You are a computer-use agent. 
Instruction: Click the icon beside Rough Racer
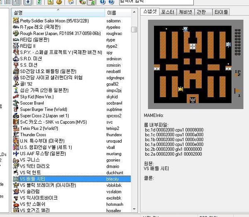pyautogui.click(x=16, y=33)
